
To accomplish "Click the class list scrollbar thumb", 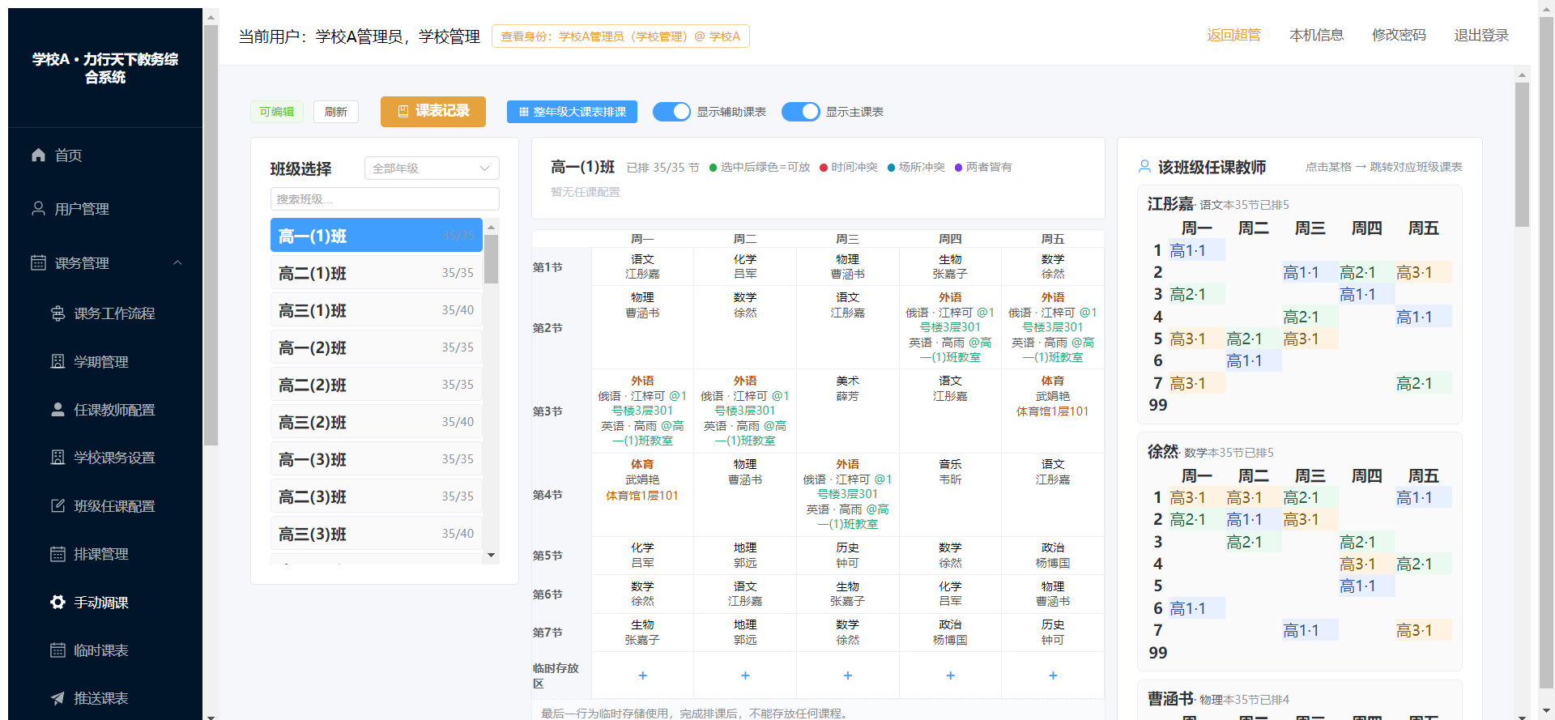I will [x=491, y=259].
